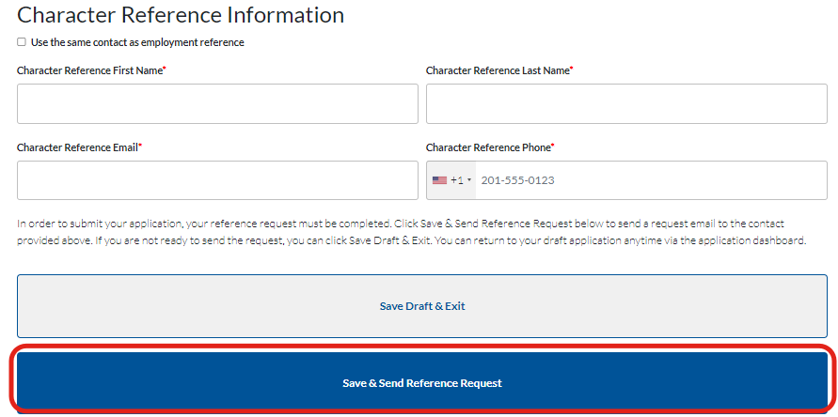Click into the Character Reference Email field
Viewport: 838px width, 417px height.
pyautogui.click(x=217, y=180)
